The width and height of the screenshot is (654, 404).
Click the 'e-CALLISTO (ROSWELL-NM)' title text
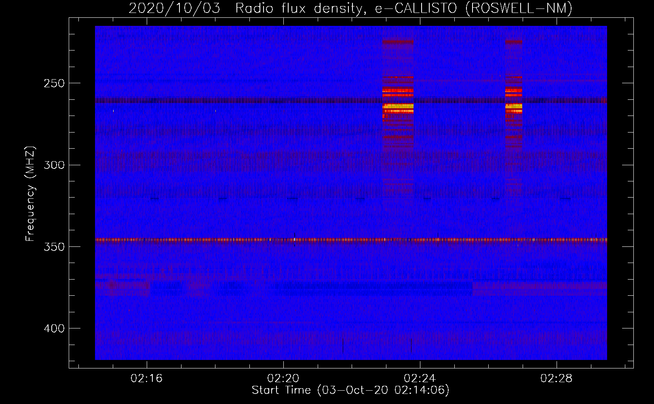tap(474, 8)
